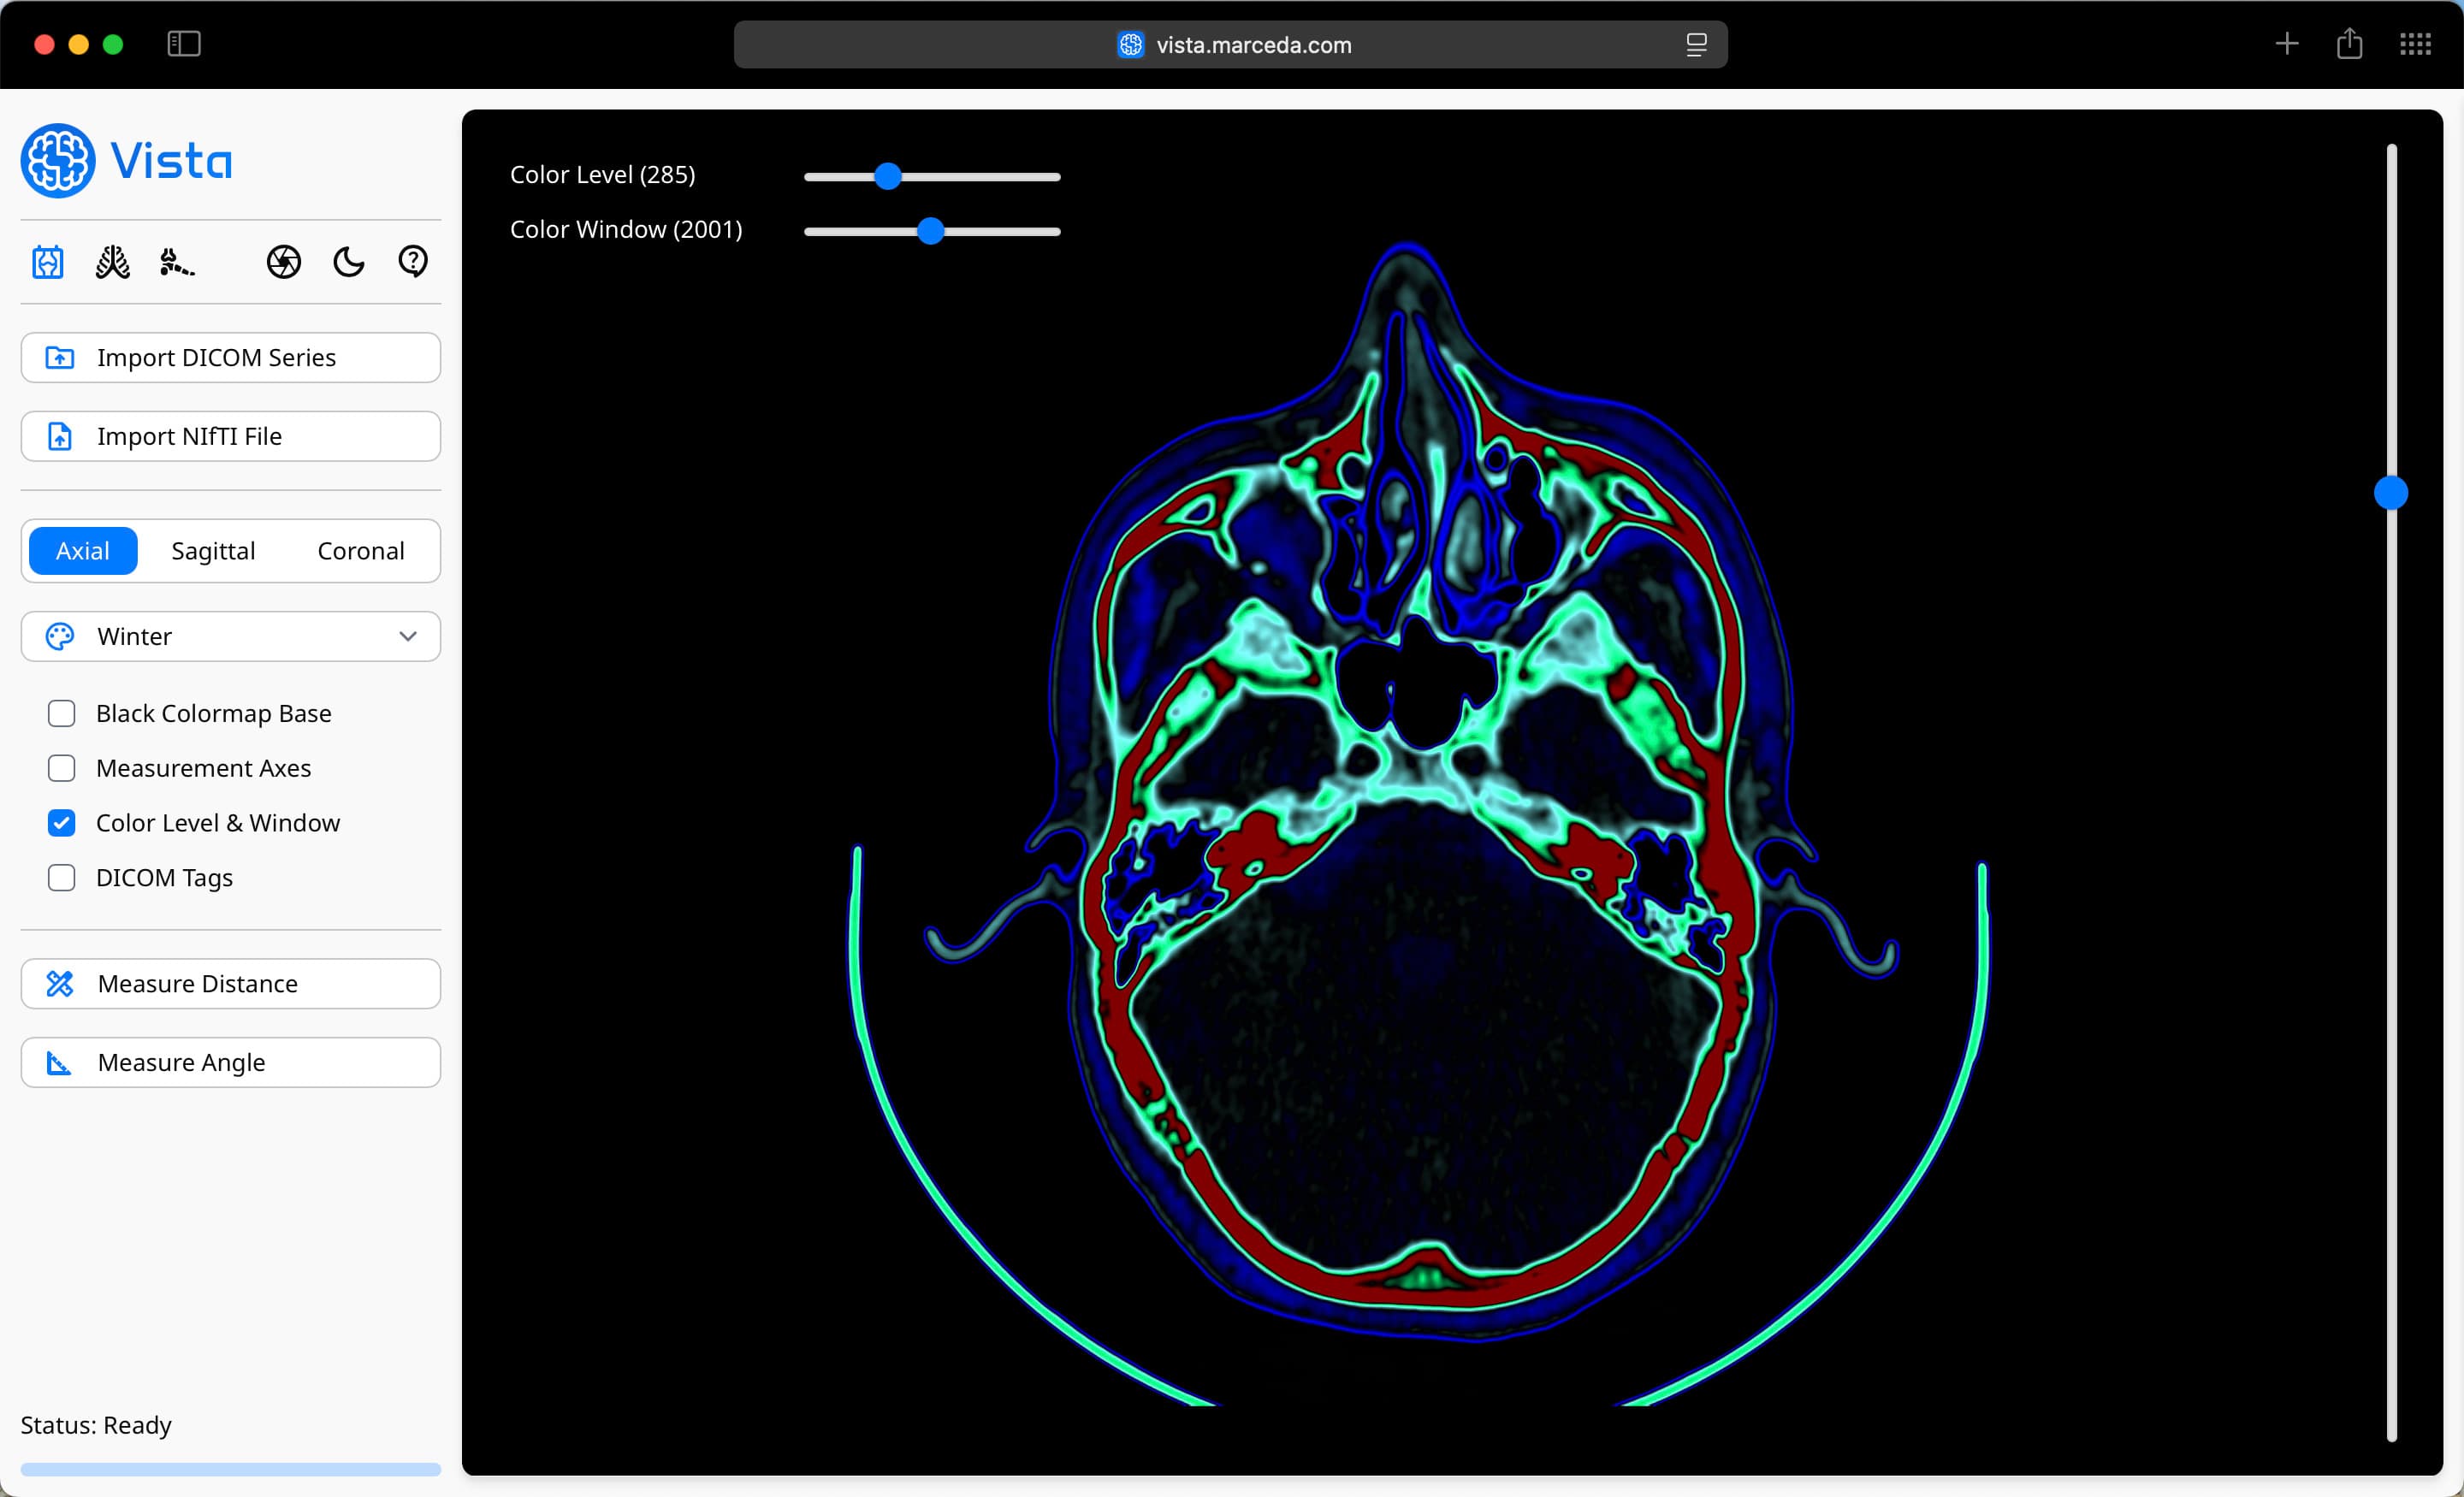Switch to the Coronal view tab
The width and height of the screenshot is (2464, 1497).
click(361, 551)
